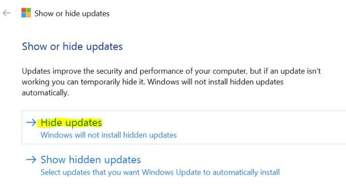Click the line starting 'Updates improve the security'
This screenshot has height=193, width=346.
[171, 71]
